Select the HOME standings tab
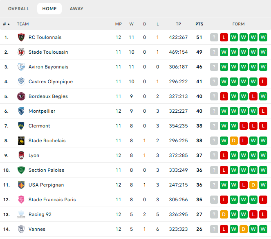 tap(49, 9)
